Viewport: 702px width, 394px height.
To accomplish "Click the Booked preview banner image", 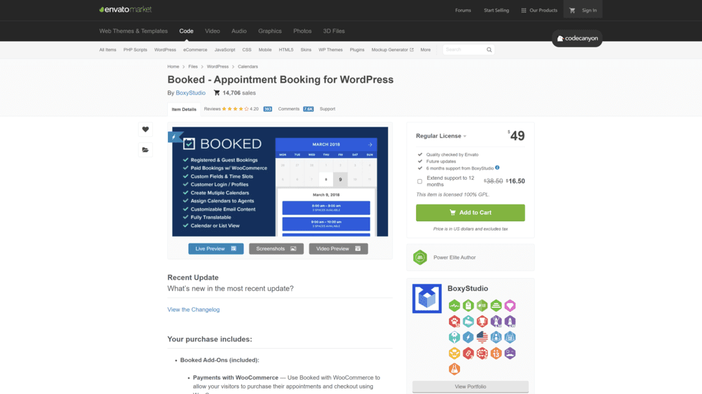I will click(x=280, y=182).
